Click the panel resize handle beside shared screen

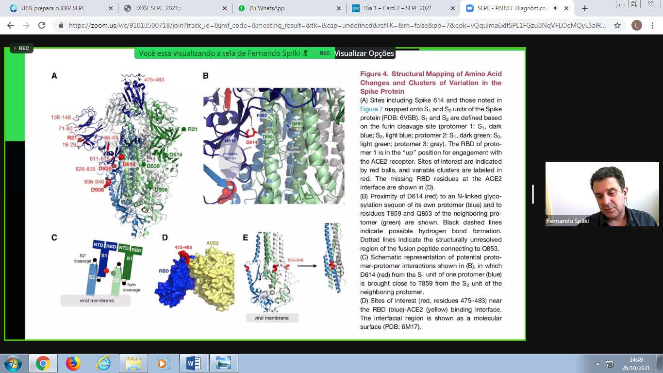pos(533,194)
